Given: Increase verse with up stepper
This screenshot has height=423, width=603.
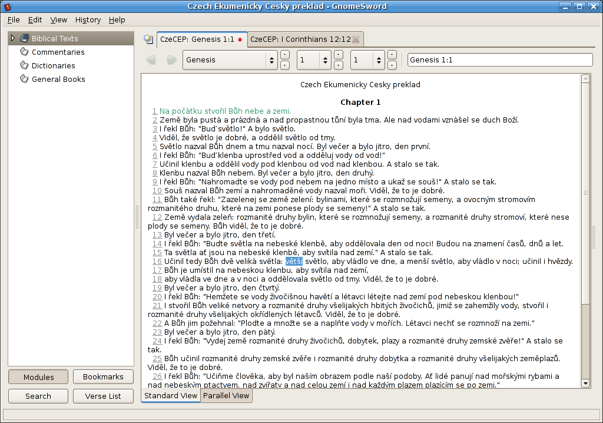Looking at the screenshot, I should pos(392,55).
